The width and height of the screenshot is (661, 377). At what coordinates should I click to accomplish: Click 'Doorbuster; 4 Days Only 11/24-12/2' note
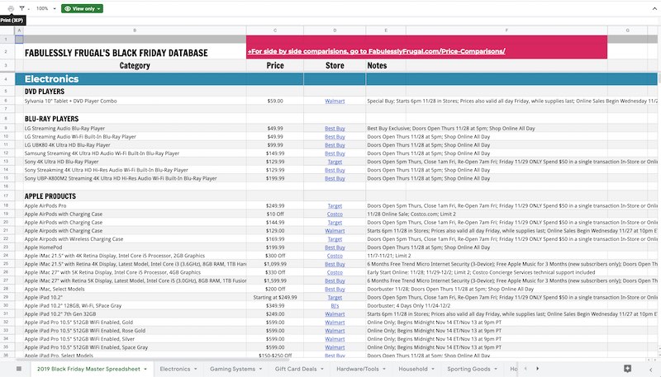click(408, 306)
